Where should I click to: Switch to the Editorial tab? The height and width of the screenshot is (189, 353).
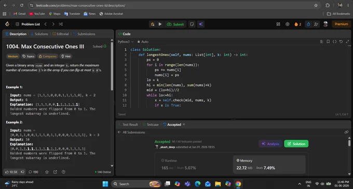click(61, 34)
